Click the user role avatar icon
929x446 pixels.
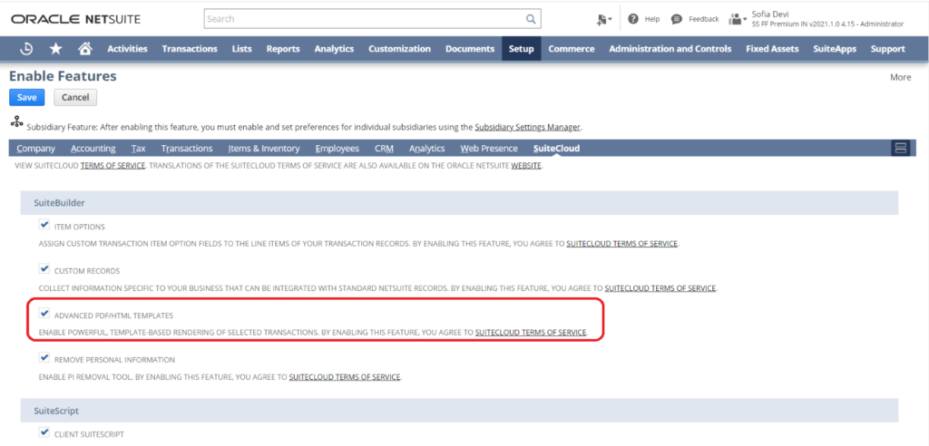pyautogui.click(x=736, y=18)
